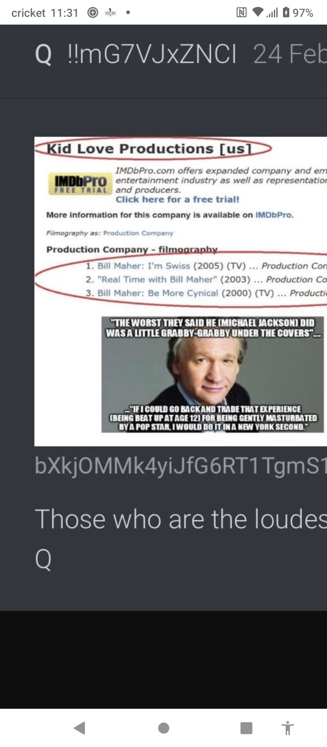This screenshot has height=747, width=327.
Task: Tap the tripcode !!mG7VJxZNCI in post header
Action: [x=152, y=55]
